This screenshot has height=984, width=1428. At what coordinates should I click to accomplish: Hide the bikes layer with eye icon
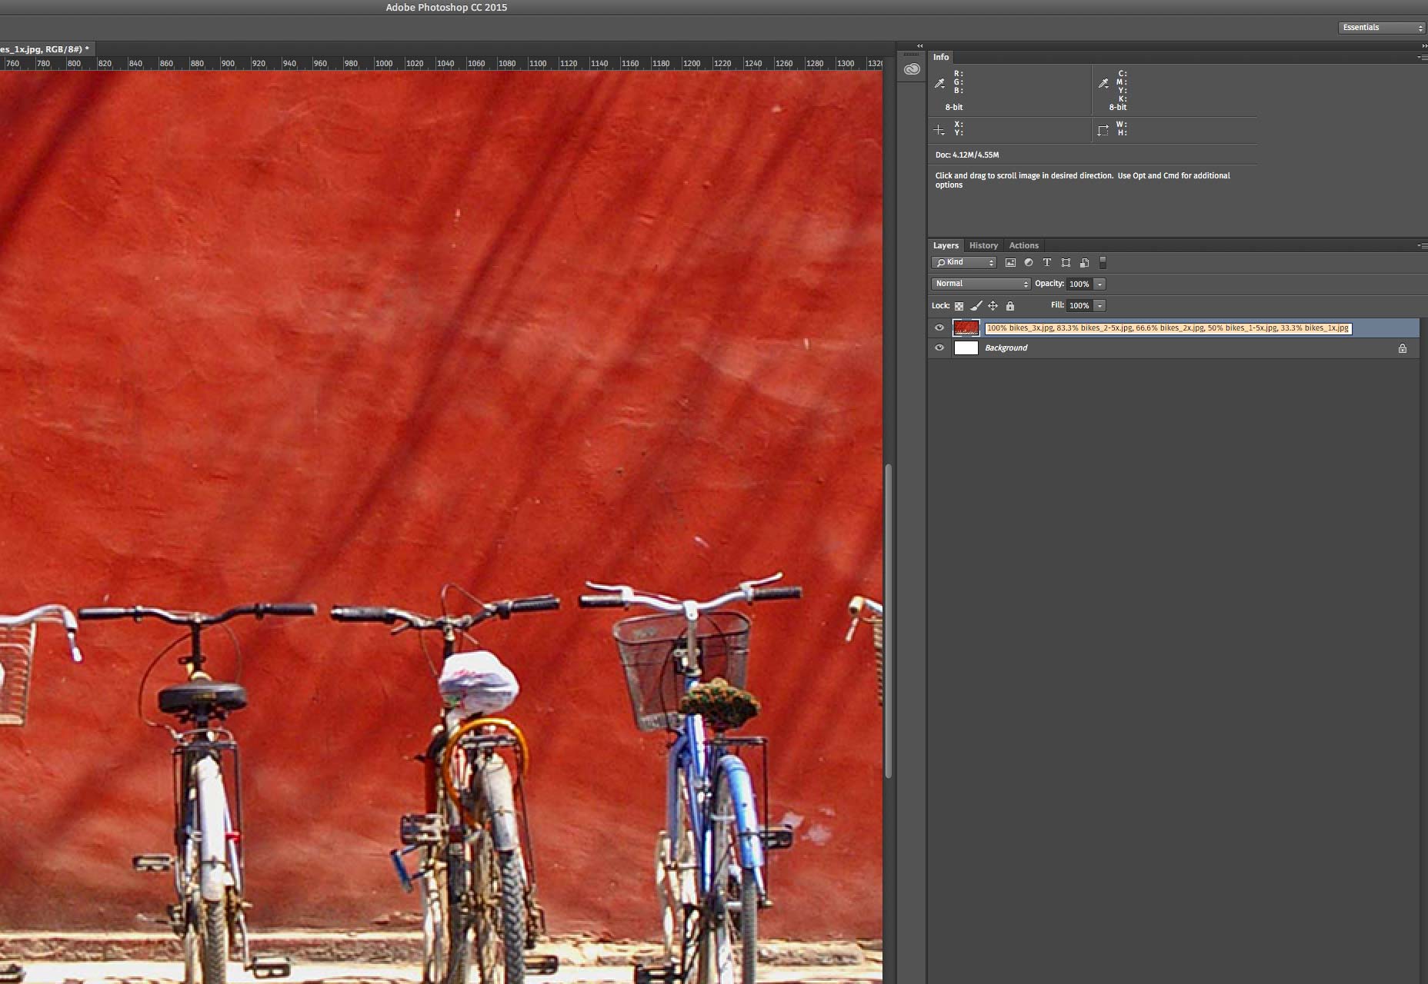(939, 328)
